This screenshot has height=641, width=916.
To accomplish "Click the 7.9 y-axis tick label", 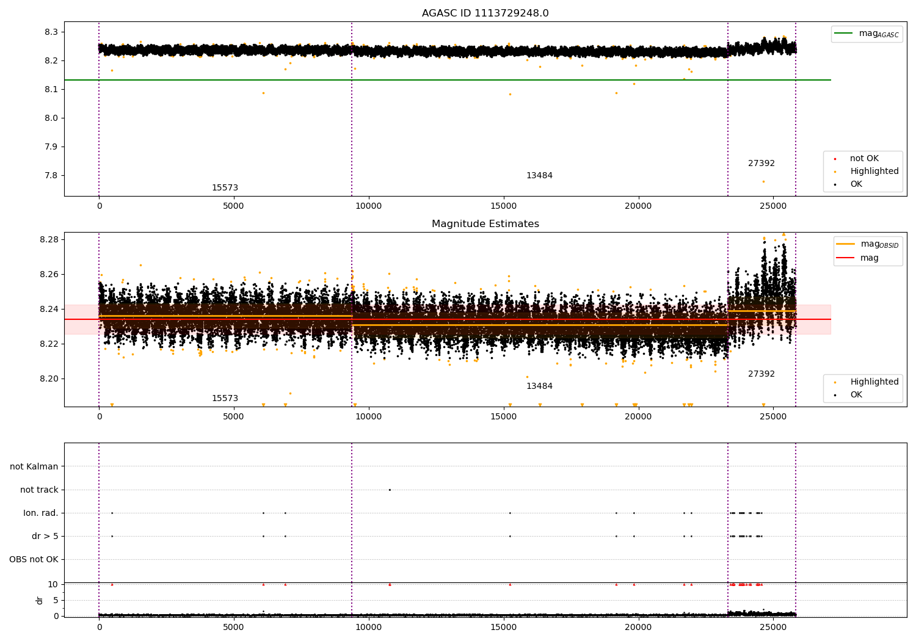I will click(51, 147).
